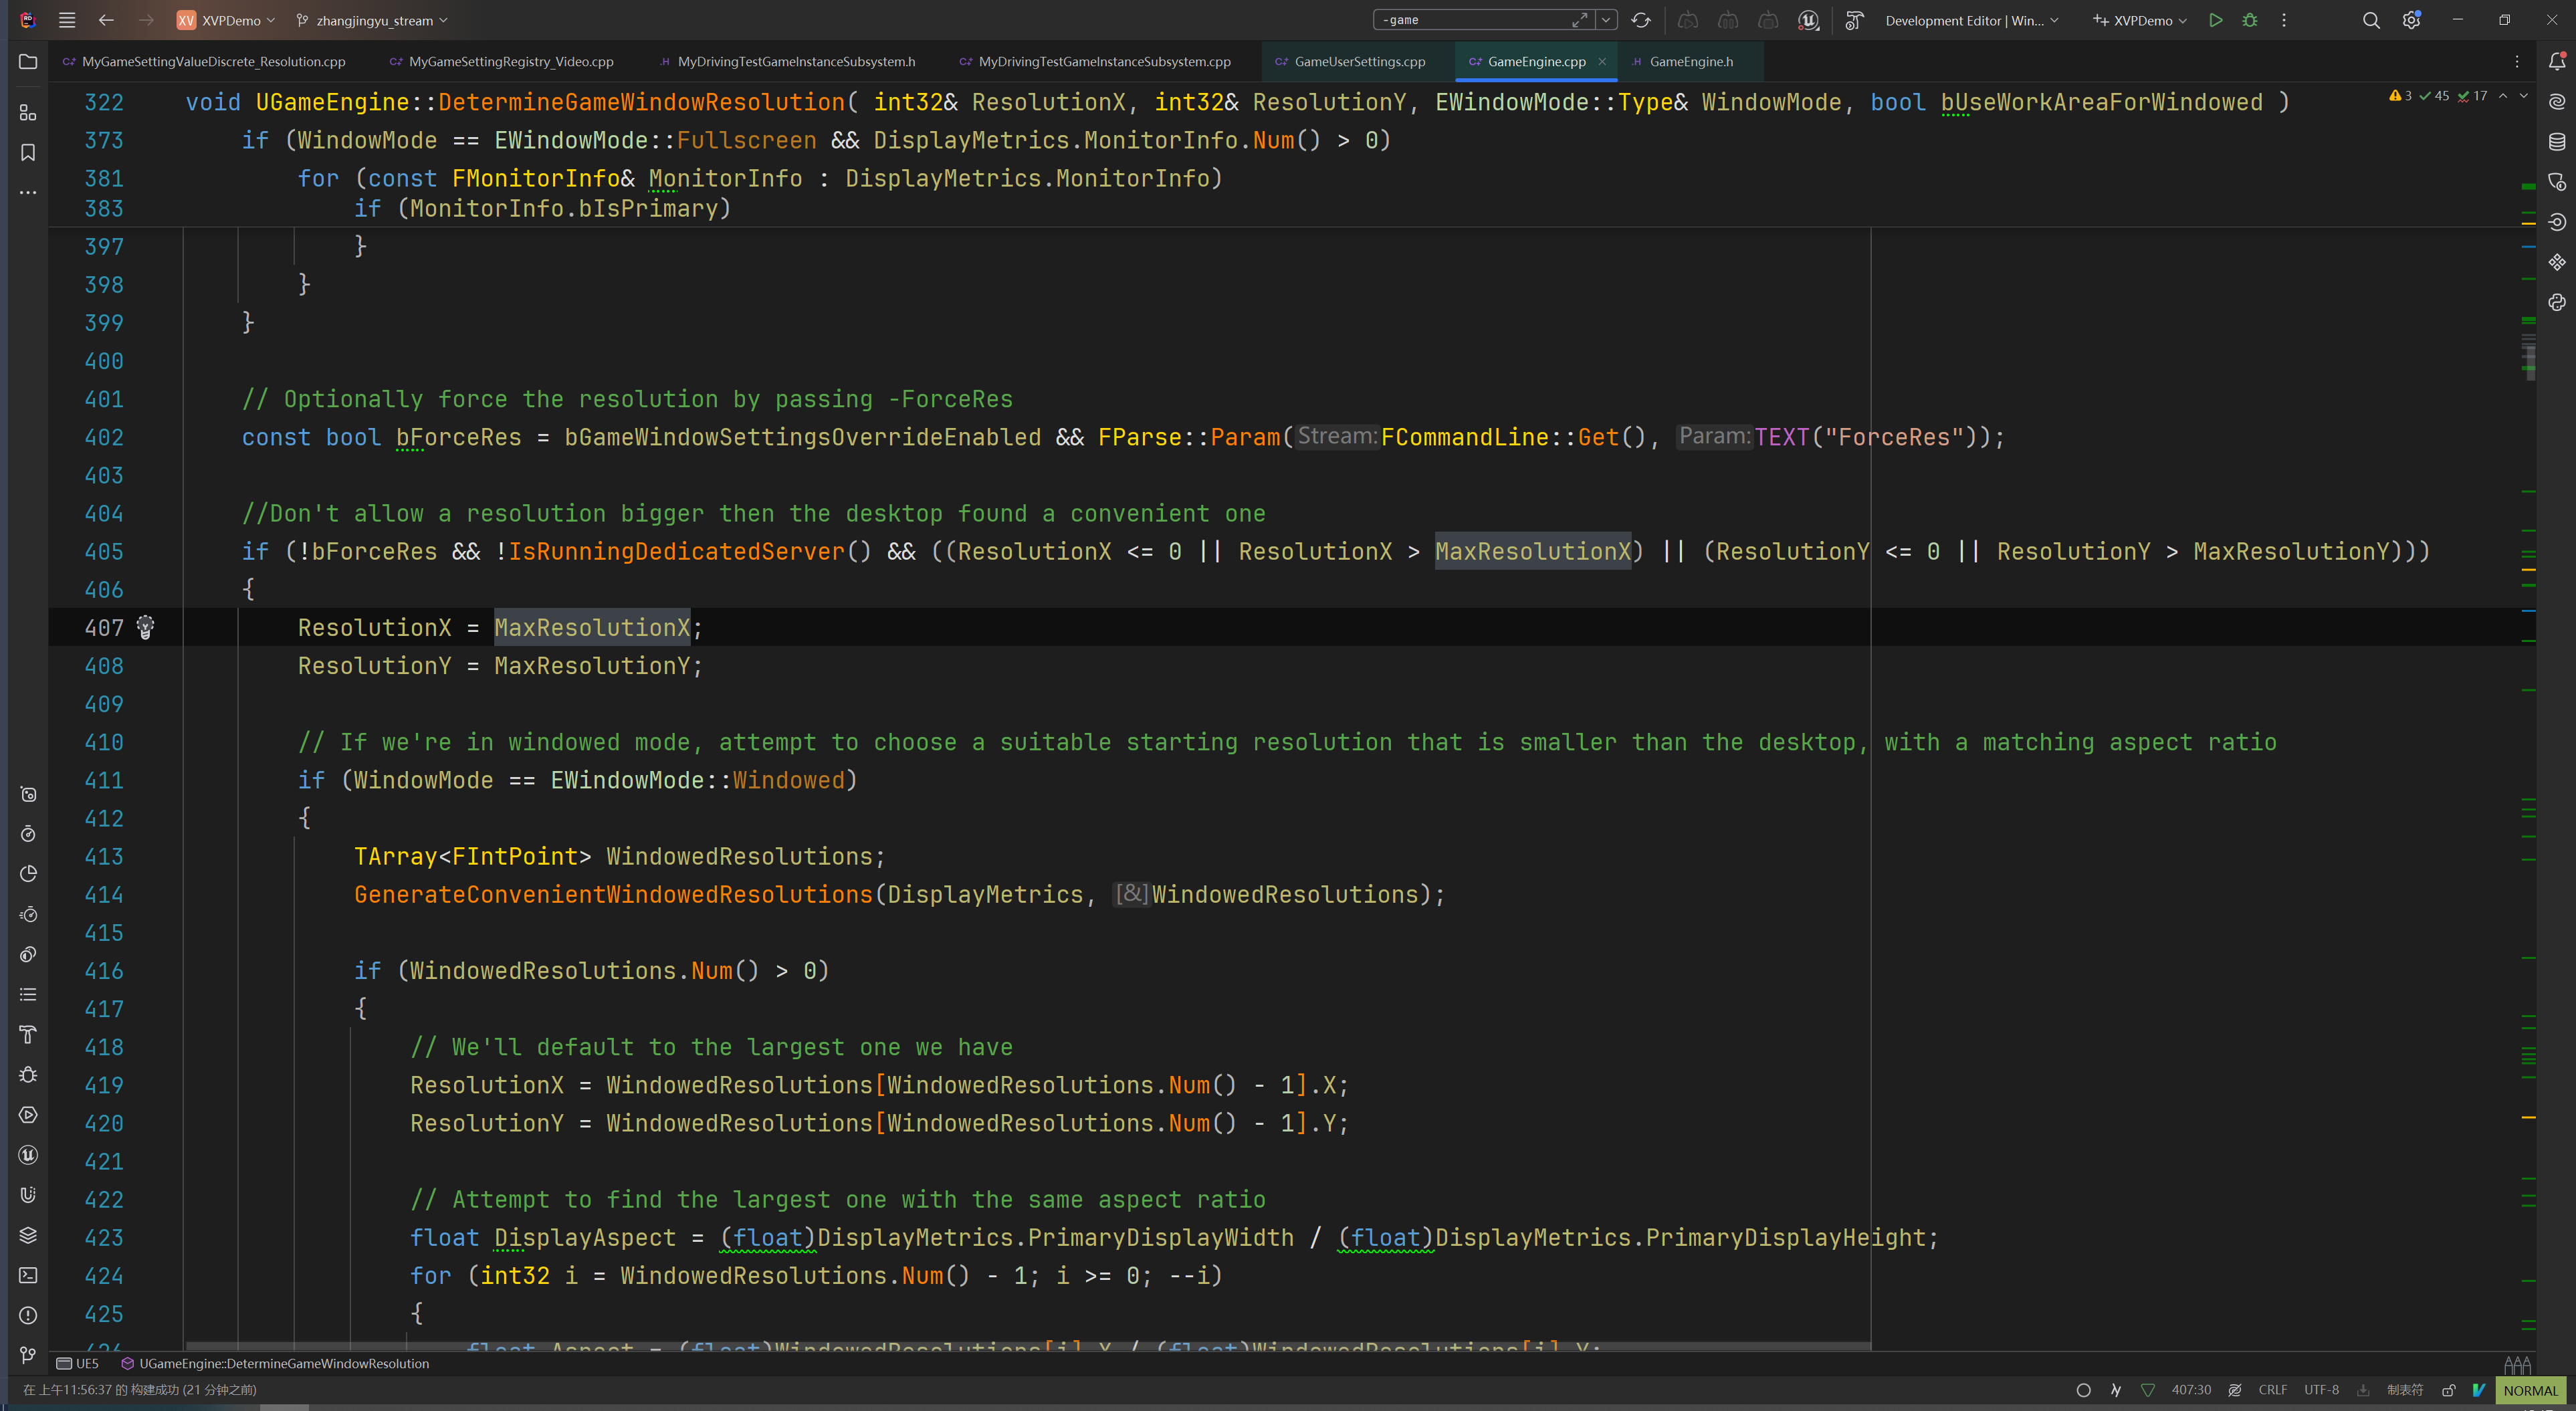Open the Bookmarks tool window
This screenshot has height=1411, width=2576.
point(28,152)
